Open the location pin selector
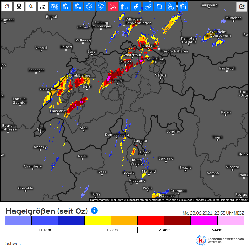This screenshot has height=246, width=249. pyautogui.click(x=19, y=7)
